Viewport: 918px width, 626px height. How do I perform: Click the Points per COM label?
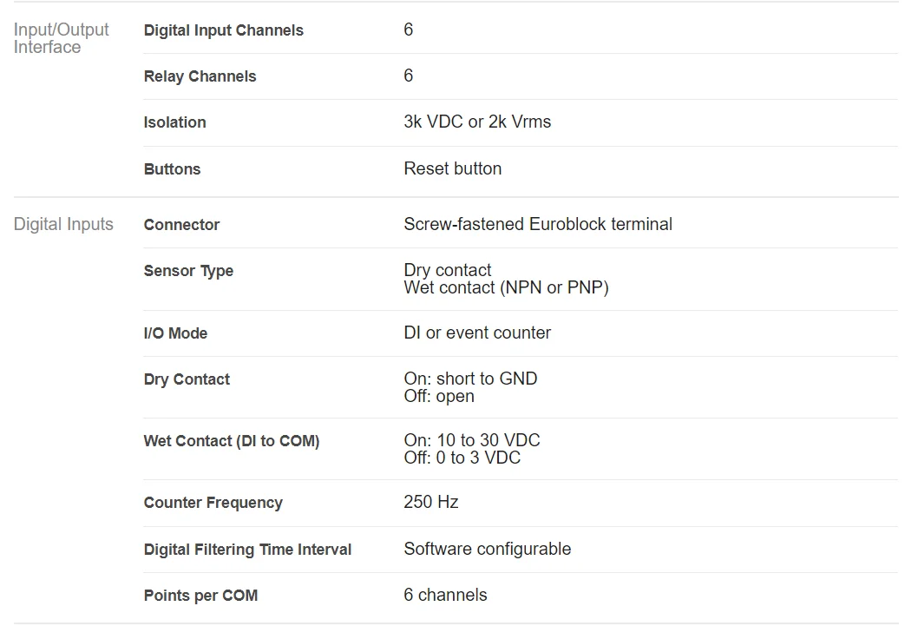(200, 596)
